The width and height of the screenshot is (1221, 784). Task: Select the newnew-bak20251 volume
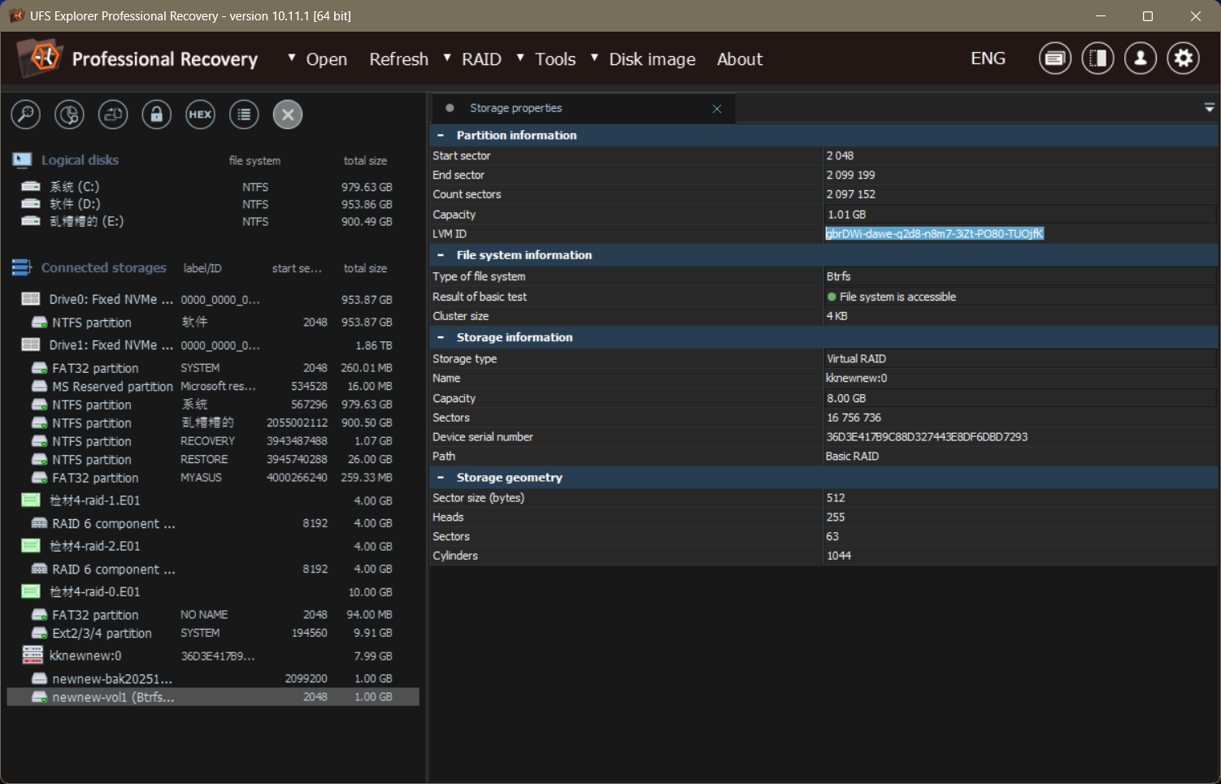[213, 678]
